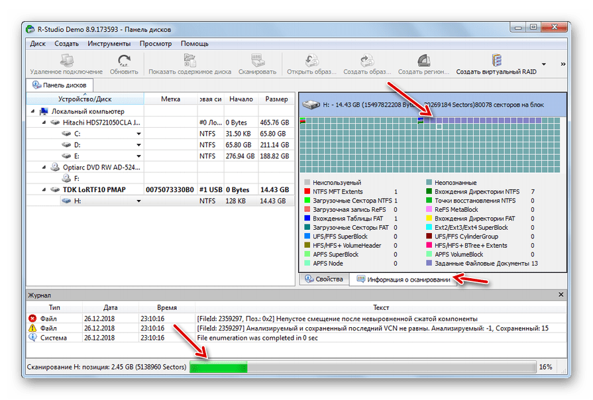Click the disk icon in the scan info header

pyautogui.click(x=311, y=105)
